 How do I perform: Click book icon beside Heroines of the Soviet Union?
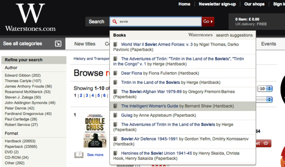tap(115, 153)
